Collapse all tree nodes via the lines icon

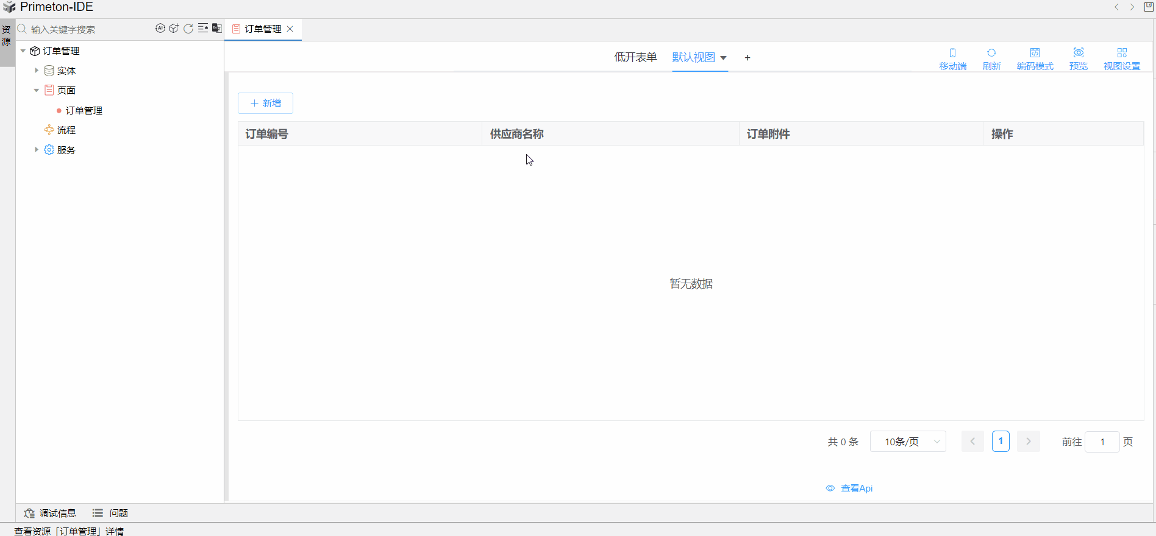point(203,28)
